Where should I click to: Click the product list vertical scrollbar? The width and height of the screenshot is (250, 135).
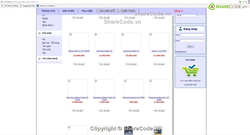173,75
